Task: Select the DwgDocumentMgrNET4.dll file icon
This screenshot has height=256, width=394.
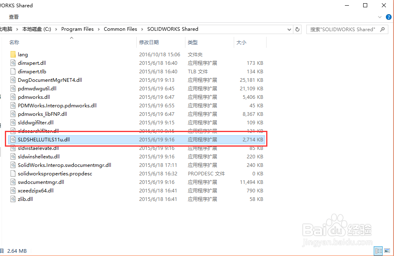Action: tap(13, 80)
